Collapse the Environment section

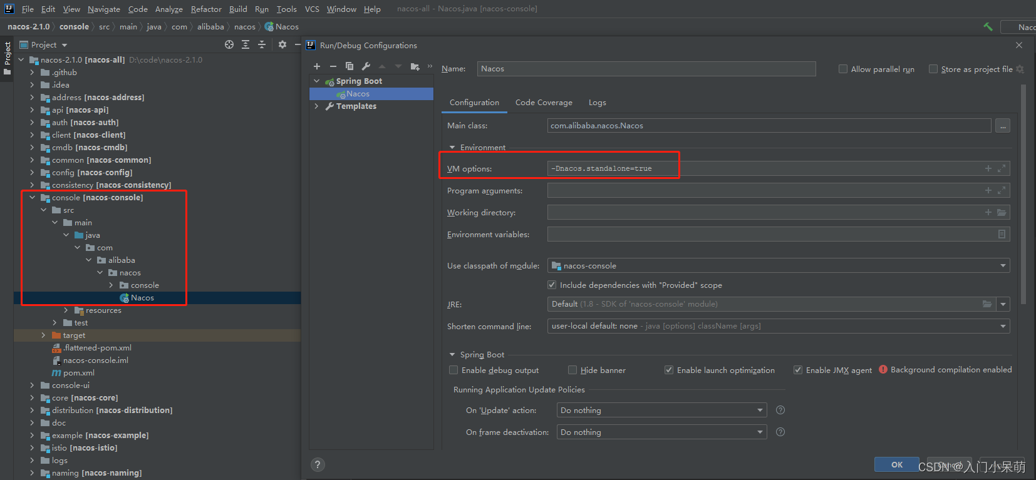tap(452, 148)
